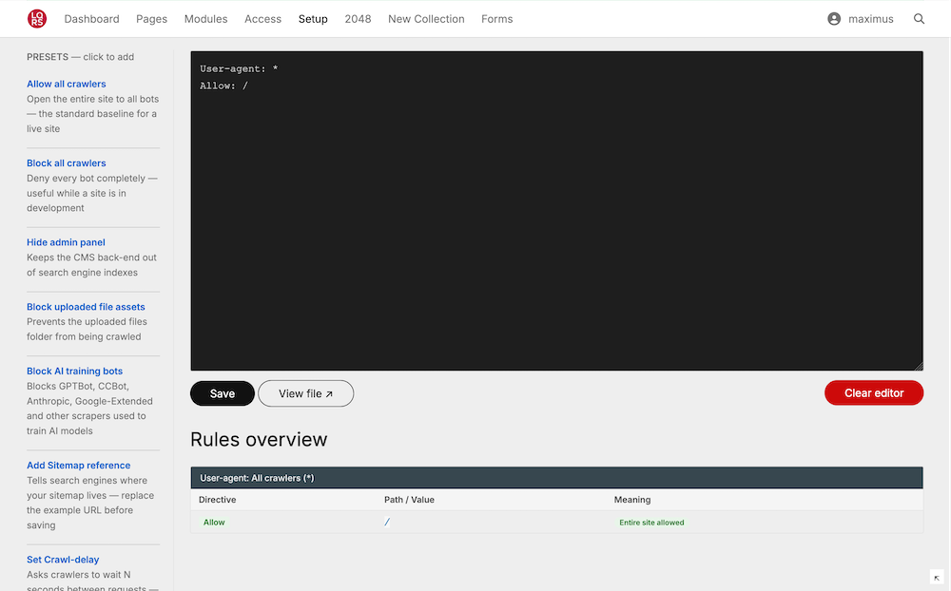Open the Modules section
The height and width of the screenshot is (591, 951).
point(205,19)
